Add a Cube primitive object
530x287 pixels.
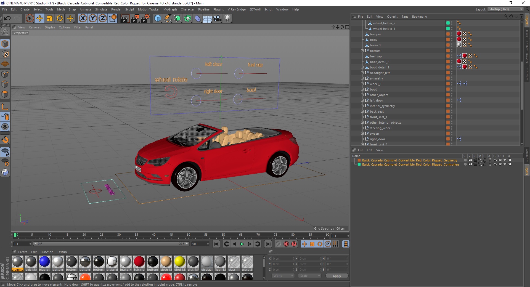click(158, 18)
